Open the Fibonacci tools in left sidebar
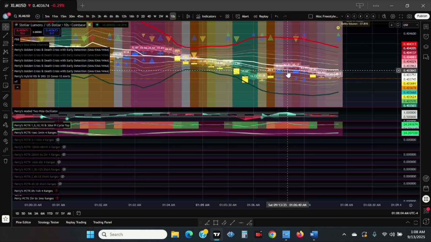Image resolution: width=431 pixels, height=242 pixels. pos(5,43)
